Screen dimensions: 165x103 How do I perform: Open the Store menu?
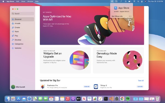23,1
